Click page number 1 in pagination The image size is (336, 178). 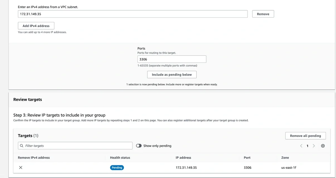point(307,146)
